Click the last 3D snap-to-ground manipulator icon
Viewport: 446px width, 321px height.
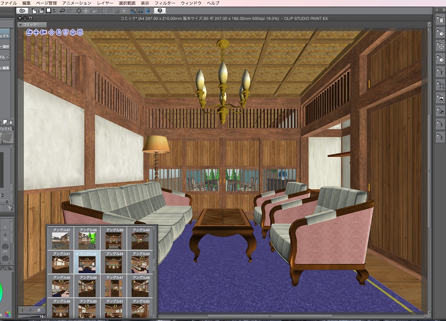coord(80,33)
